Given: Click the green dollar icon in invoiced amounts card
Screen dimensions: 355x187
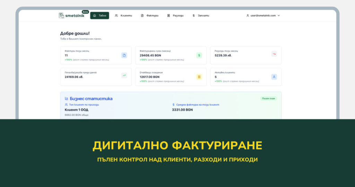Looking at the screenshot, I should (199, 55).
